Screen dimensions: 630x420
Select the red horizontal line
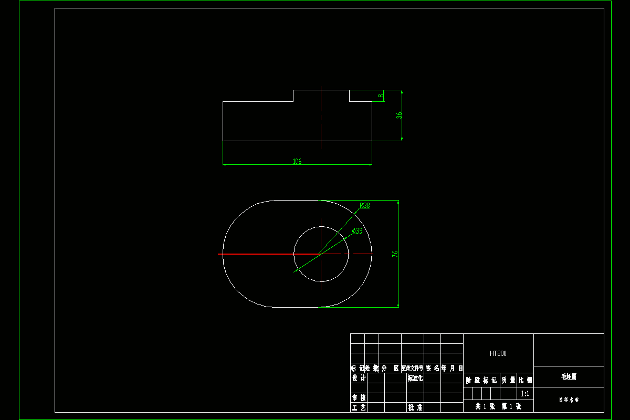269,254
